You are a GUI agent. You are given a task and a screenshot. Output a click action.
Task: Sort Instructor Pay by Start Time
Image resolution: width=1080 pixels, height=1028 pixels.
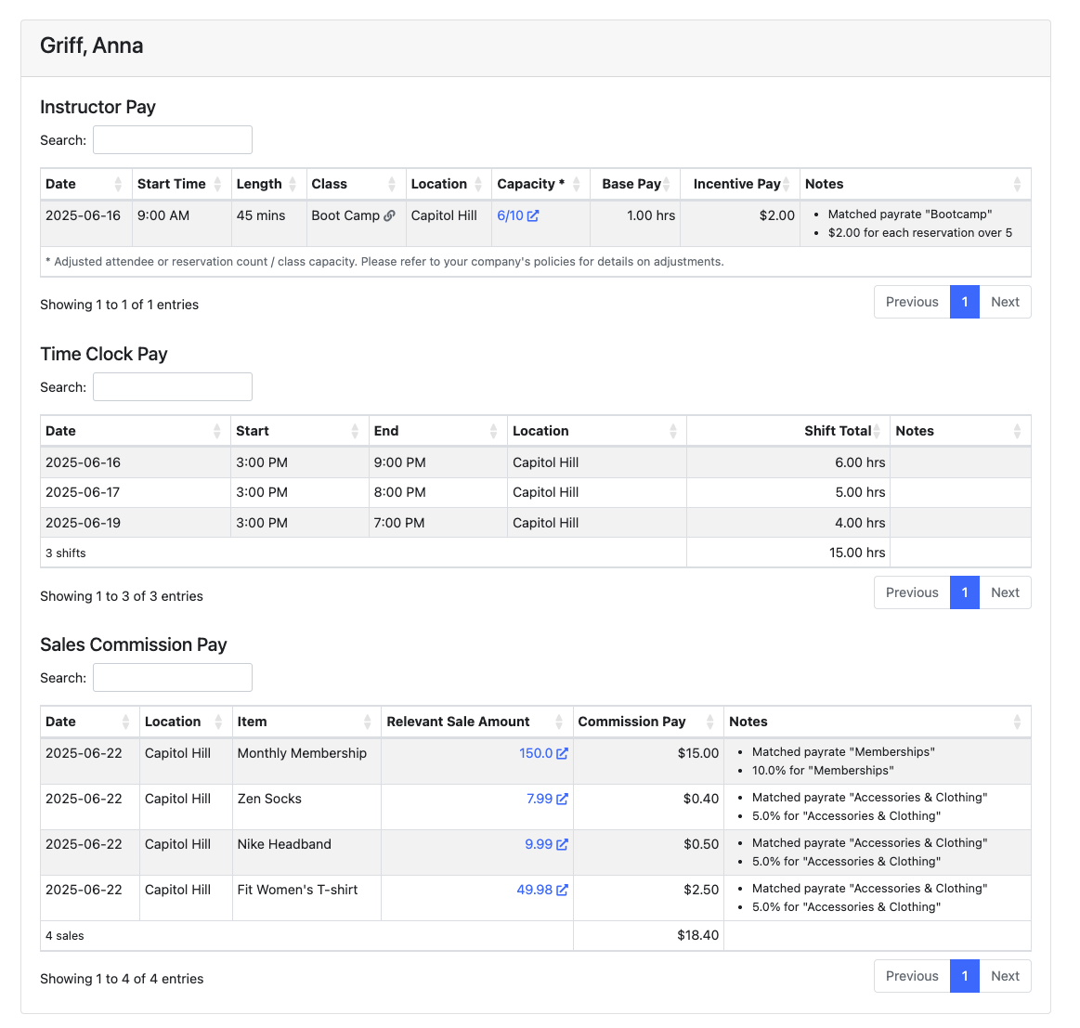point(182,184)
